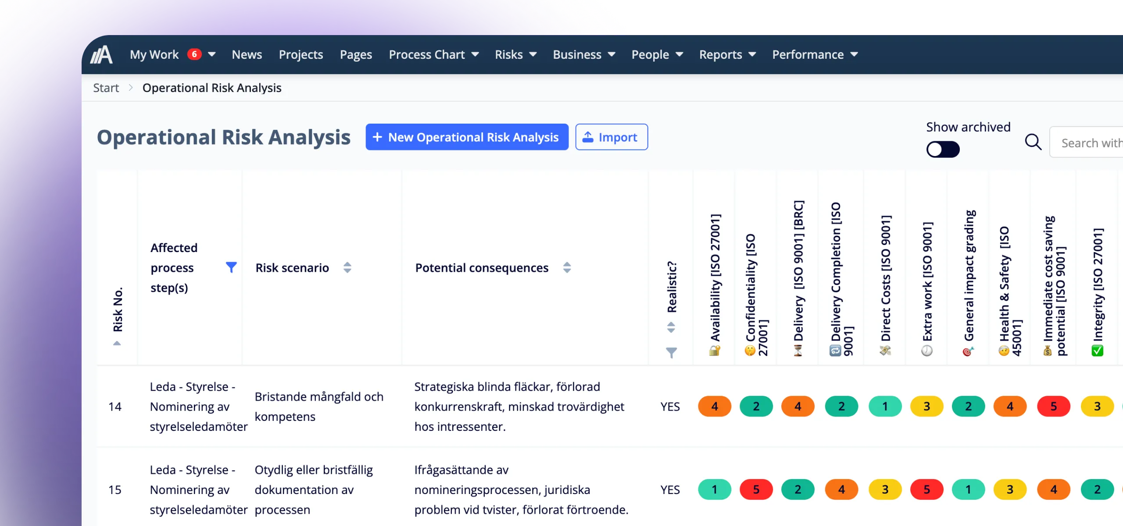Screen dimensions: 1123x526
Task: Click red score 5 badge in row 14
Action: 1053,407
